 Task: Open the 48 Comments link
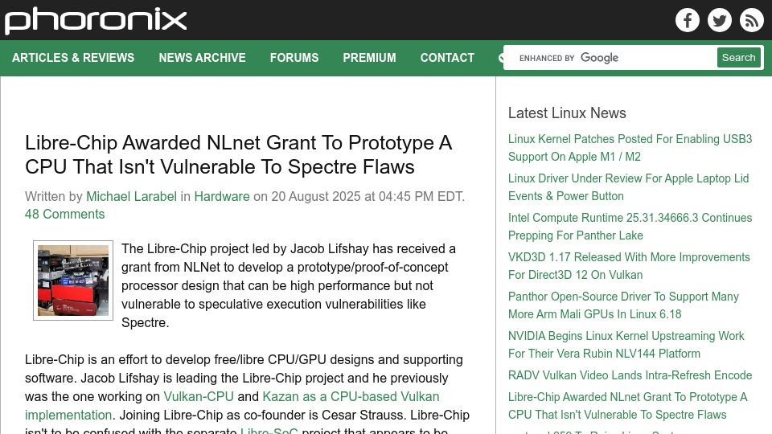65,214
